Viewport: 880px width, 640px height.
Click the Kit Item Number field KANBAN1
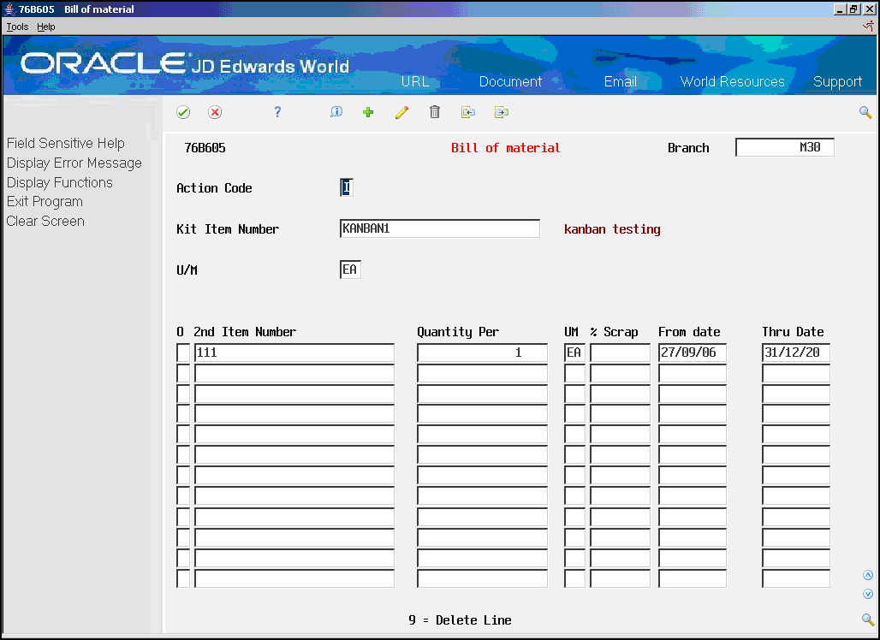(439, 228)
